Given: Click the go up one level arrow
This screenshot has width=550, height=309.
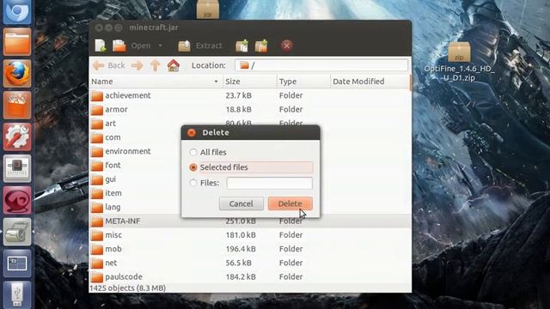Looking at the screenshot, I should point(155,65).
